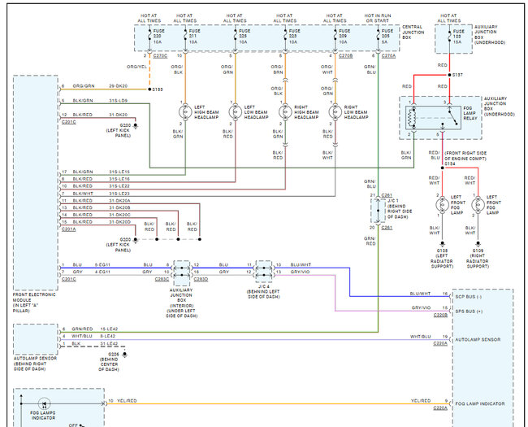528x427 pixels.
Task: Click the C270C connector label
Action: coord(160,56)
